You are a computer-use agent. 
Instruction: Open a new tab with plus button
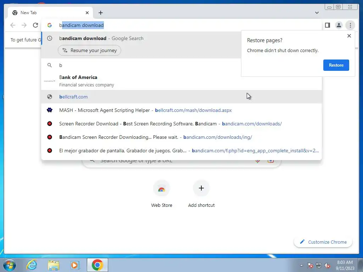pyautogui.click(x=100, y=13)
